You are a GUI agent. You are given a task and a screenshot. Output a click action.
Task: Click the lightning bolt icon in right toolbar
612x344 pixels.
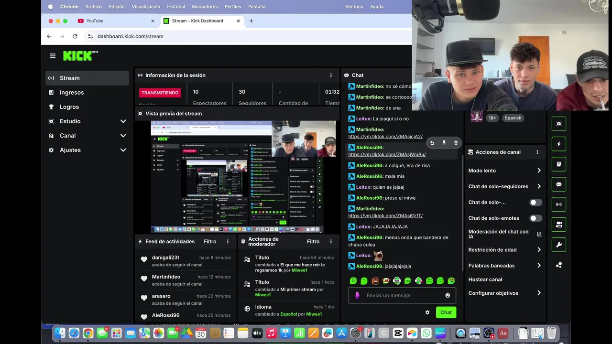[559, 144]
